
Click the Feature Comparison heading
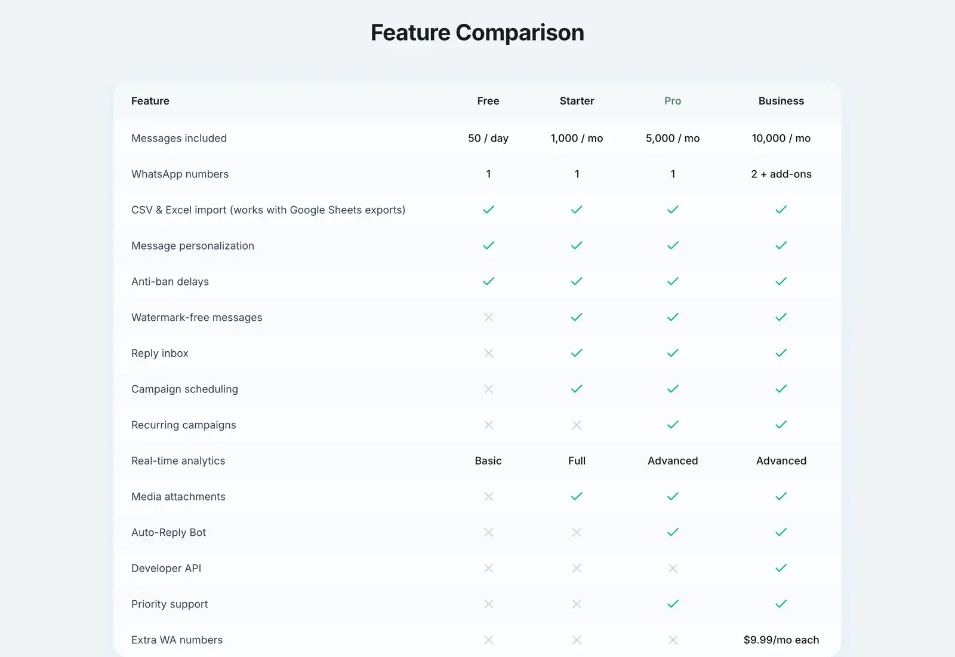click(478, 32)
